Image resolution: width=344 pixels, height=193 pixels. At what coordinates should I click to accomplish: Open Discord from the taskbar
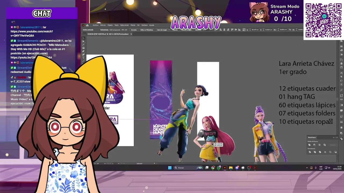pos(237,168)
